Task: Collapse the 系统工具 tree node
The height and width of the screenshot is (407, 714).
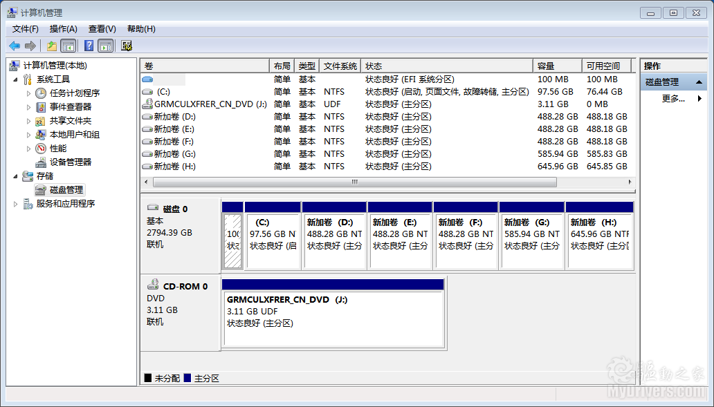Action: 15,79
